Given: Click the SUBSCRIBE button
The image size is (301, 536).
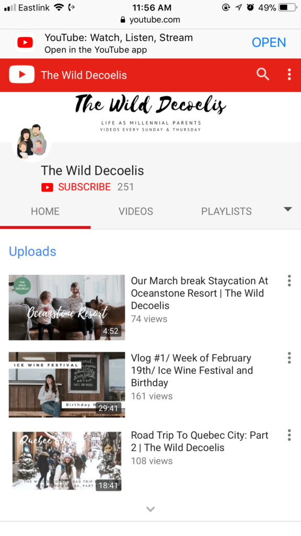Looking at the screenshot, I should (84, 187).
